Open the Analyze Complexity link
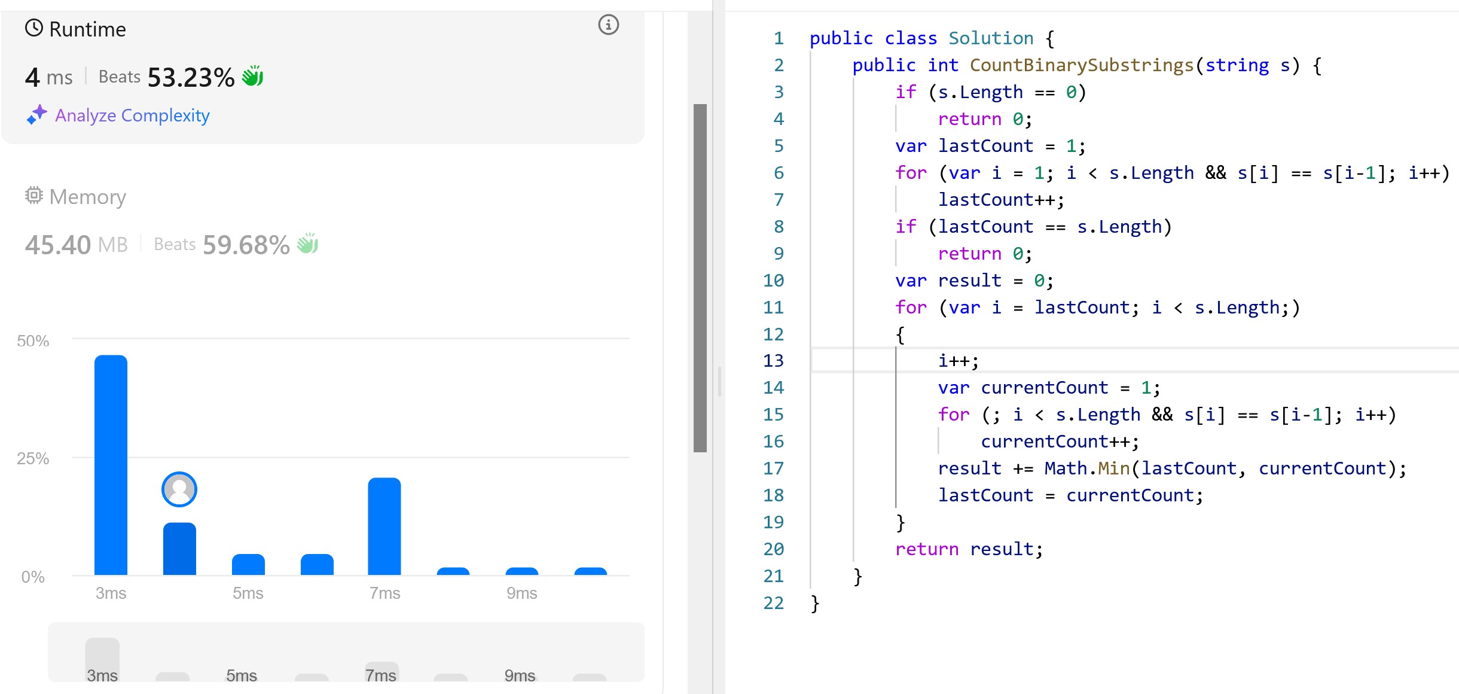The height and width of the screenshot is (694, 1459). 132,115
